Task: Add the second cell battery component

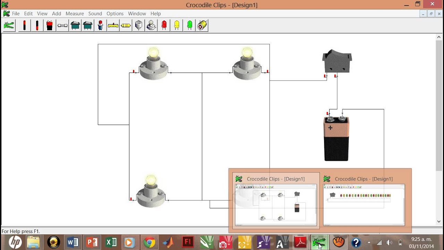Action: (x=37, y=25)
